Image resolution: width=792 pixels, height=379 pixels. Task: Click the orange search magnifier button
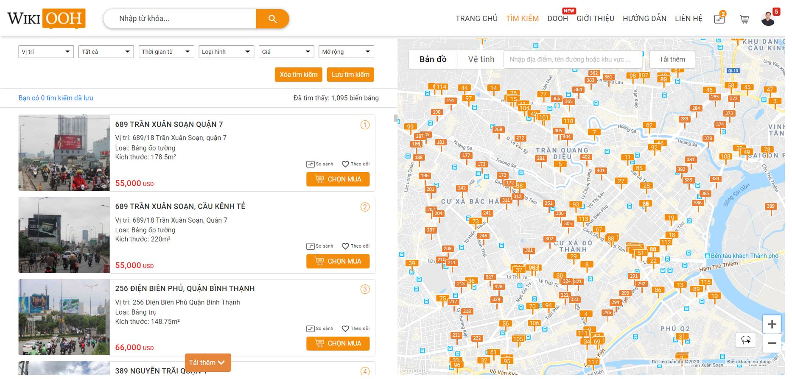click(272, 19)
